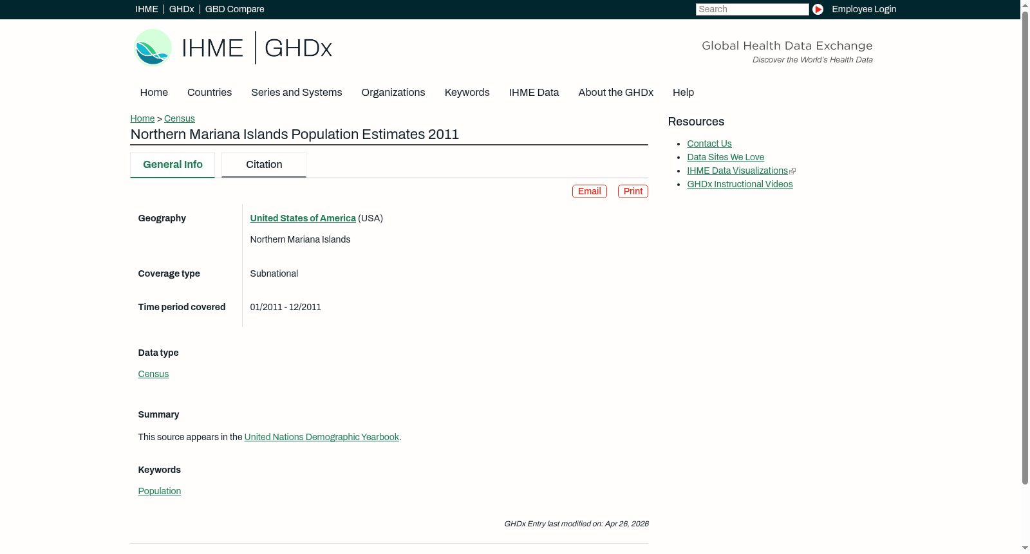
Task: Click the IHME leaf logo
Action: point(153,48)
